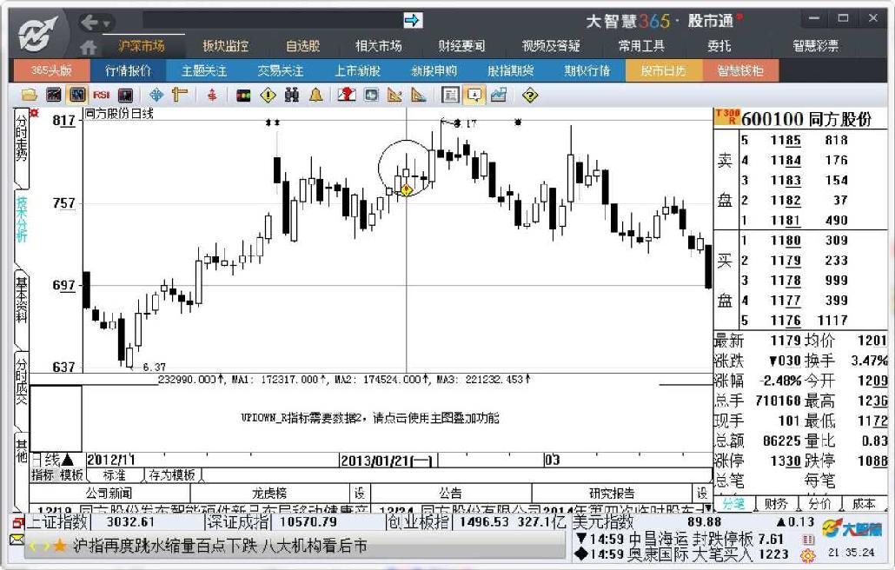
Task: Click the orange star news icon
Action: 59,546
